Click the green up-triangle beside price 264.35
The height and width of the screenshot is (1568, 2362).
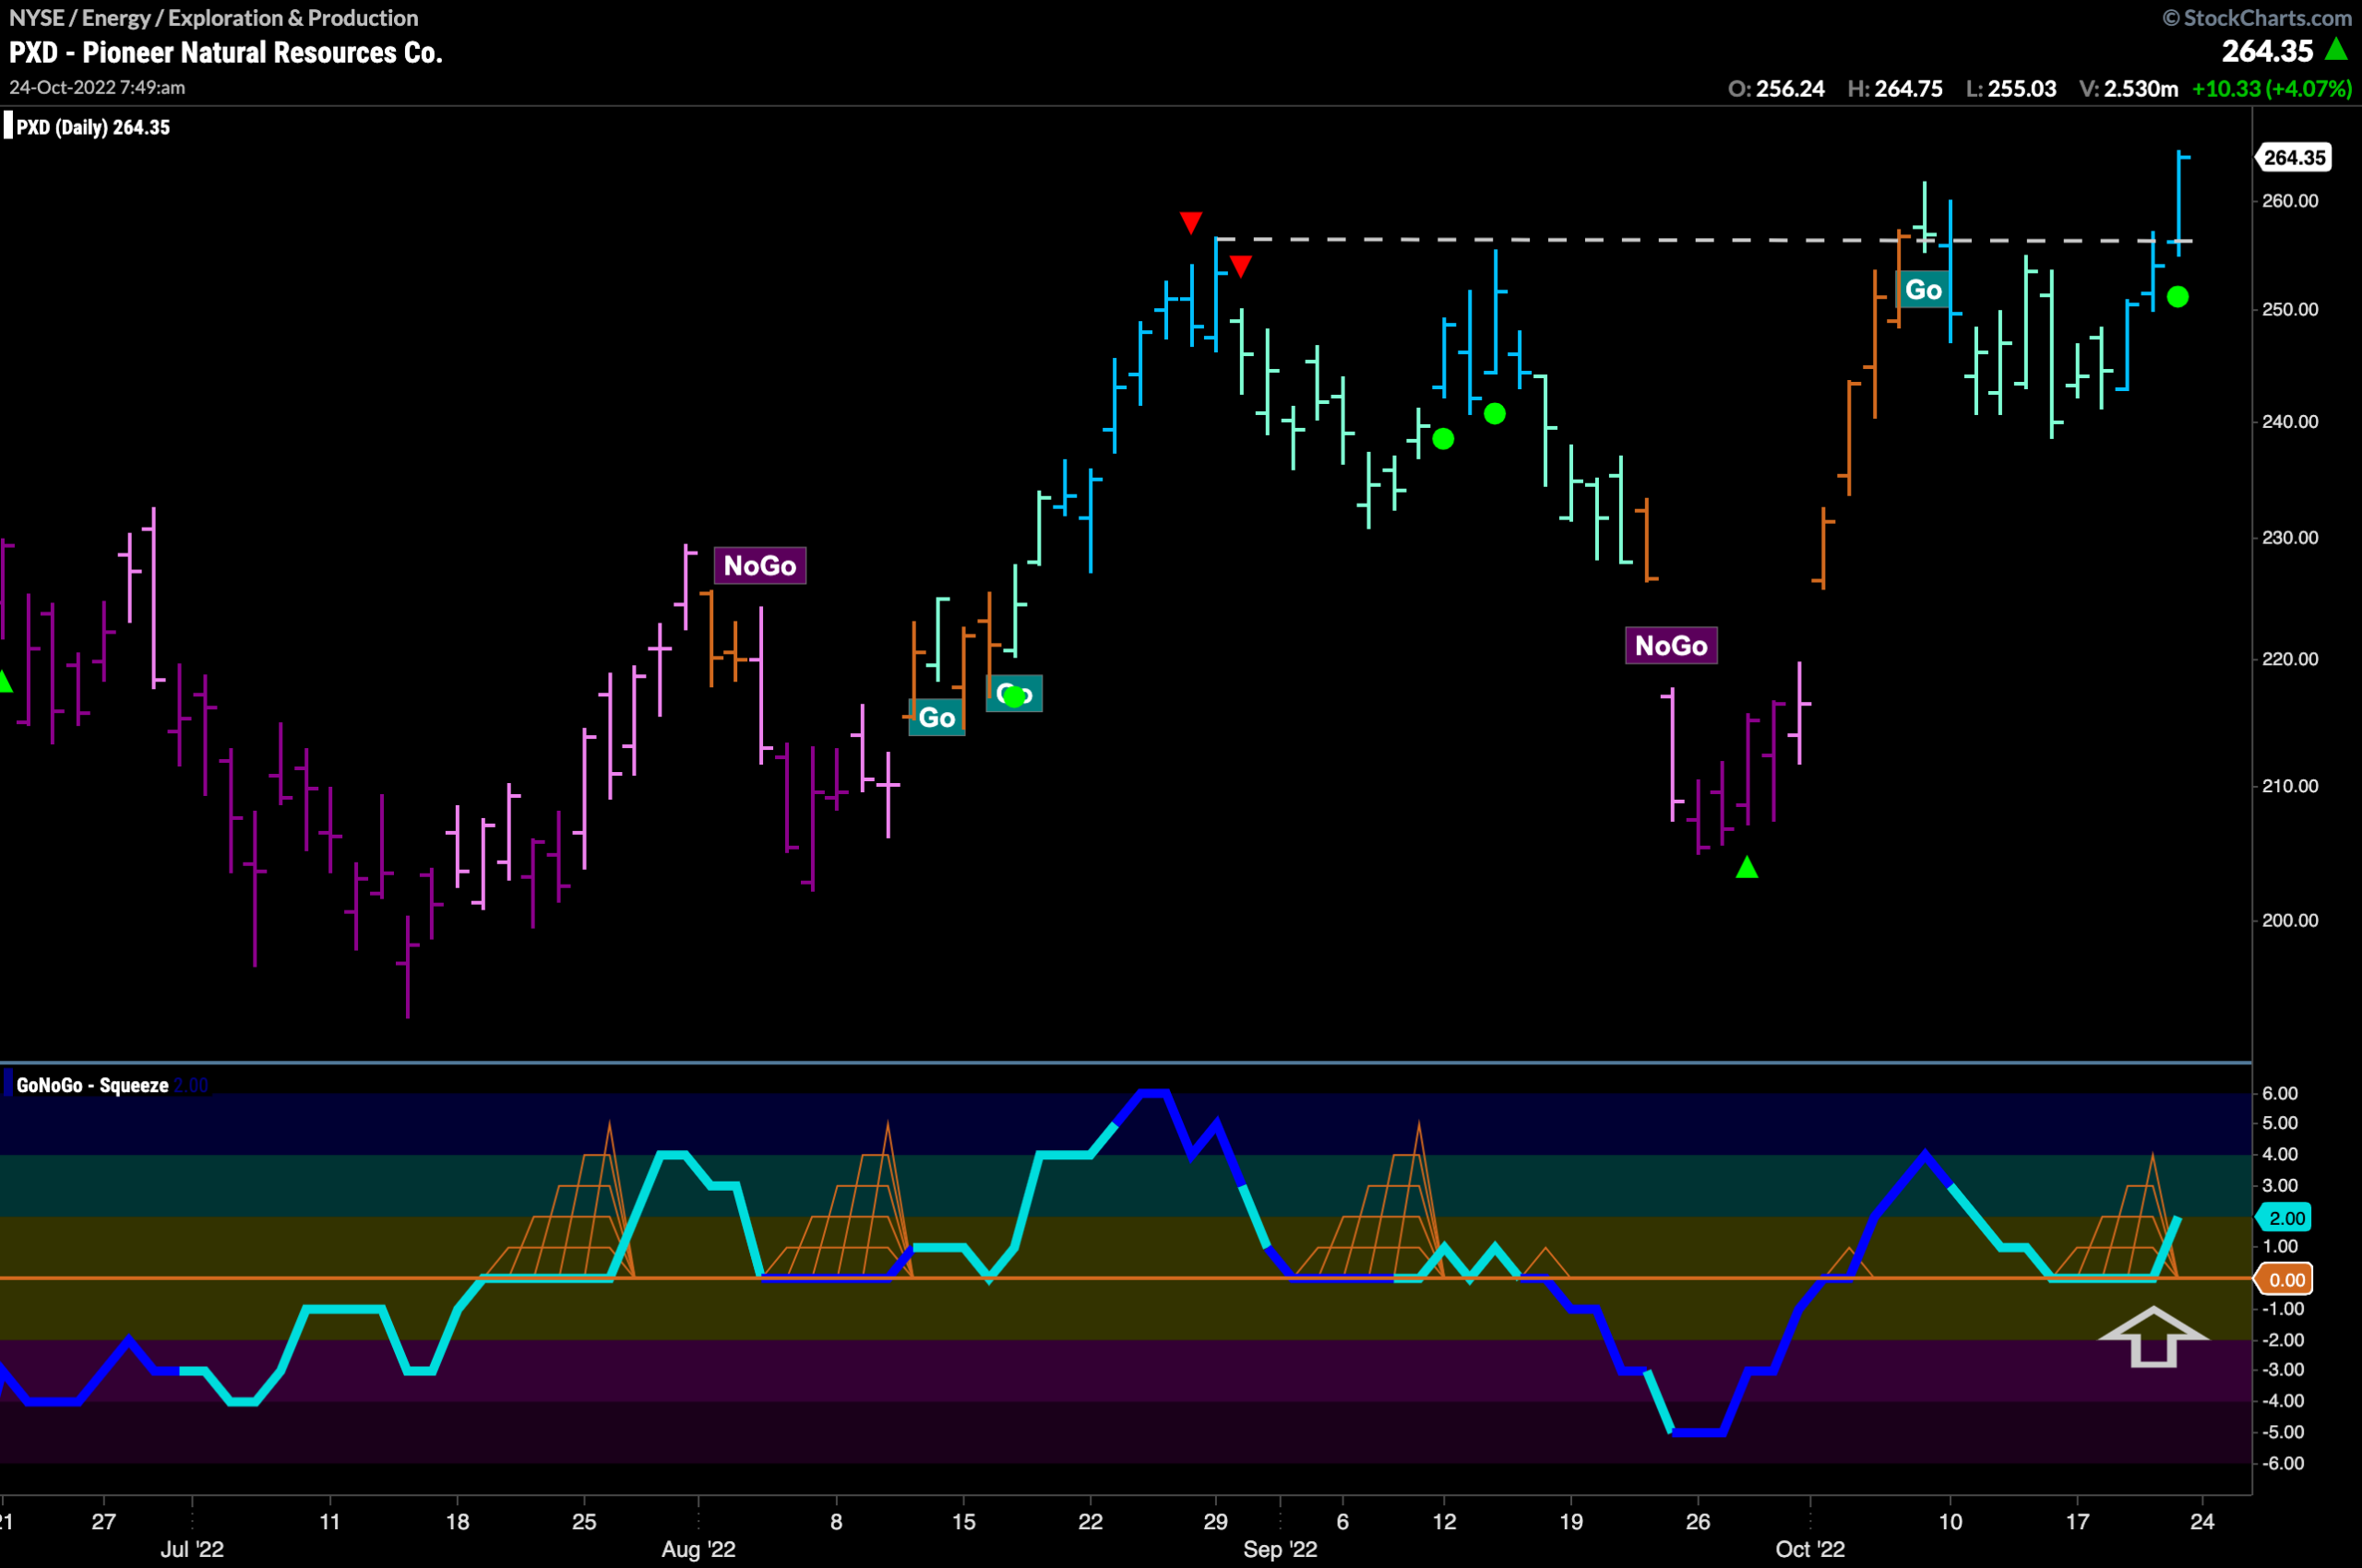coord(2337,48)
